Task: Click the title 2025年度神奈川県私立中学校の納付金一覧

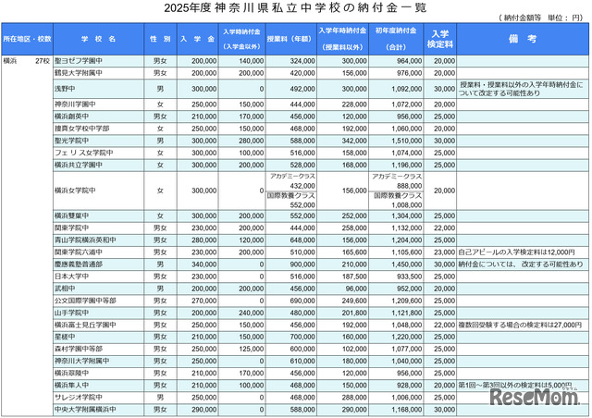Action: pyautogui.click(x=295, y=8)
